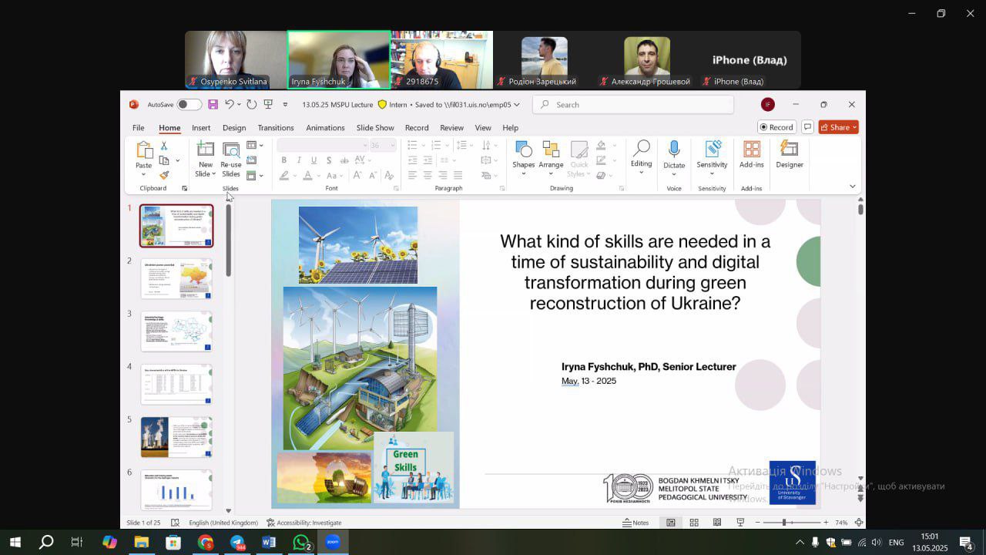Click the Re-use Slides icon
Viewport: 986px width, 555px height.
coord(231,150)
